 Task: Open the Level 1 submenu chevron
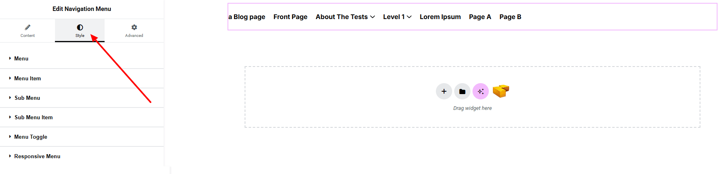coord(409,17)
